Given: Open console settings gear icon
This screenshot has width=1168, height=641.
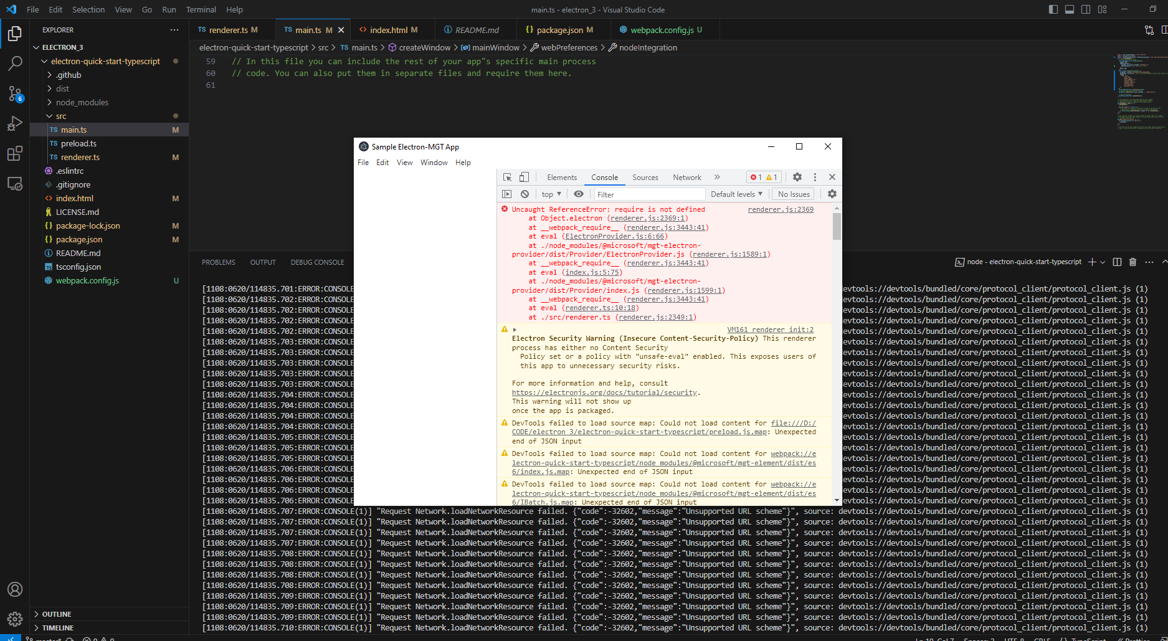Looking at the screenshot, I should coord(832,194).
